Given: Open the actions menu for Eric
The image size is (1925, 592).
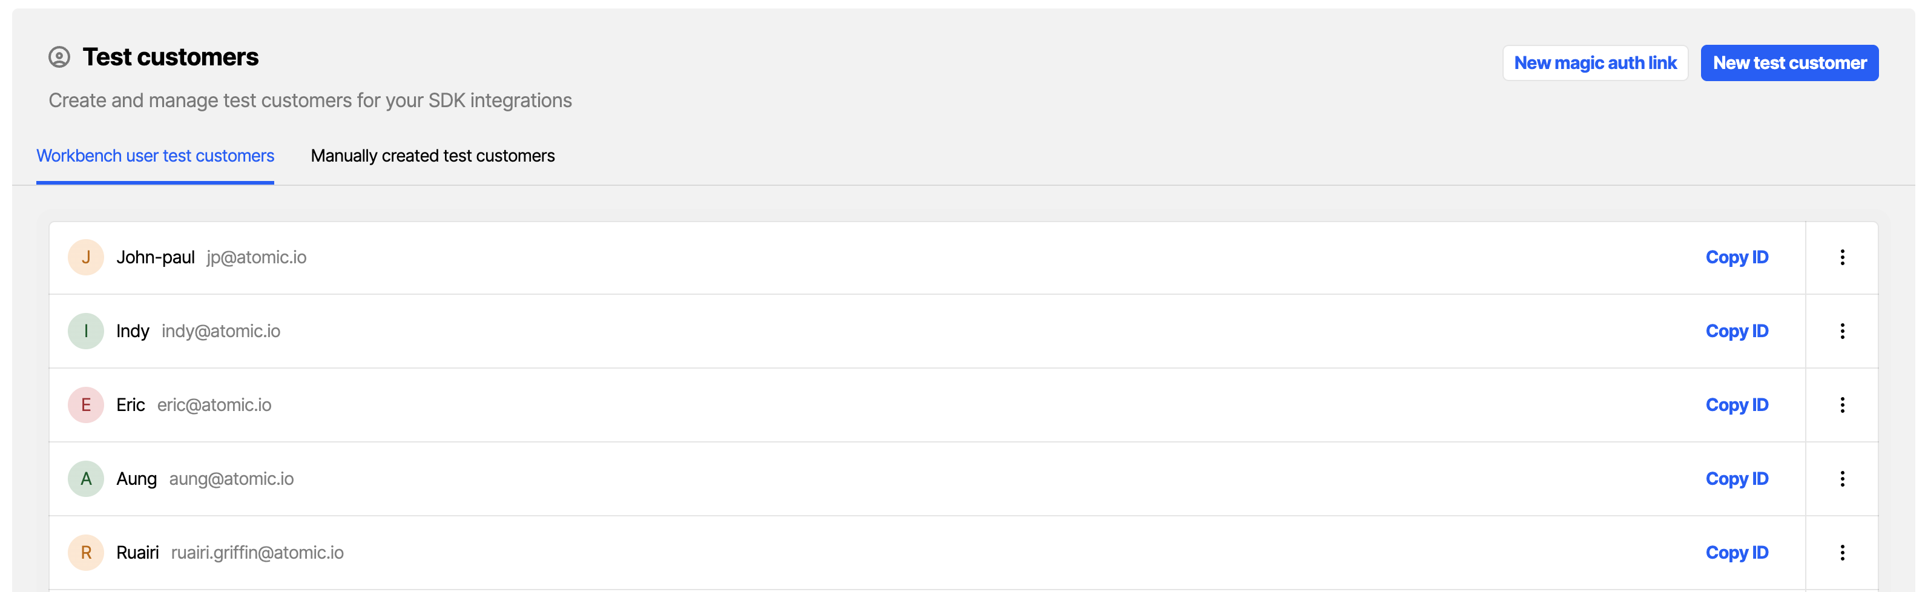Looking at the screenshot, I should pos(1843,404).
